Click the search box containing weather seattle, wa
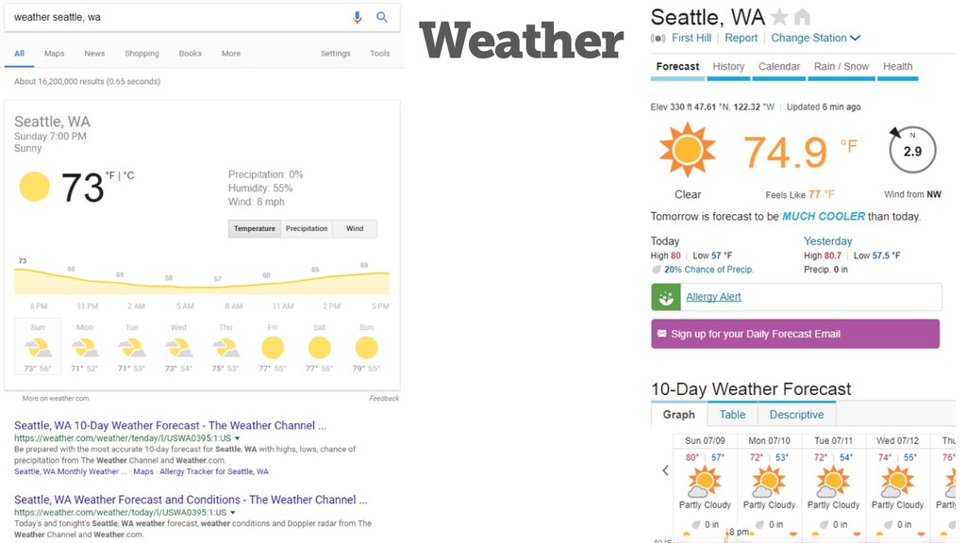Screen dimensions: 966x543 coord(178,17)
